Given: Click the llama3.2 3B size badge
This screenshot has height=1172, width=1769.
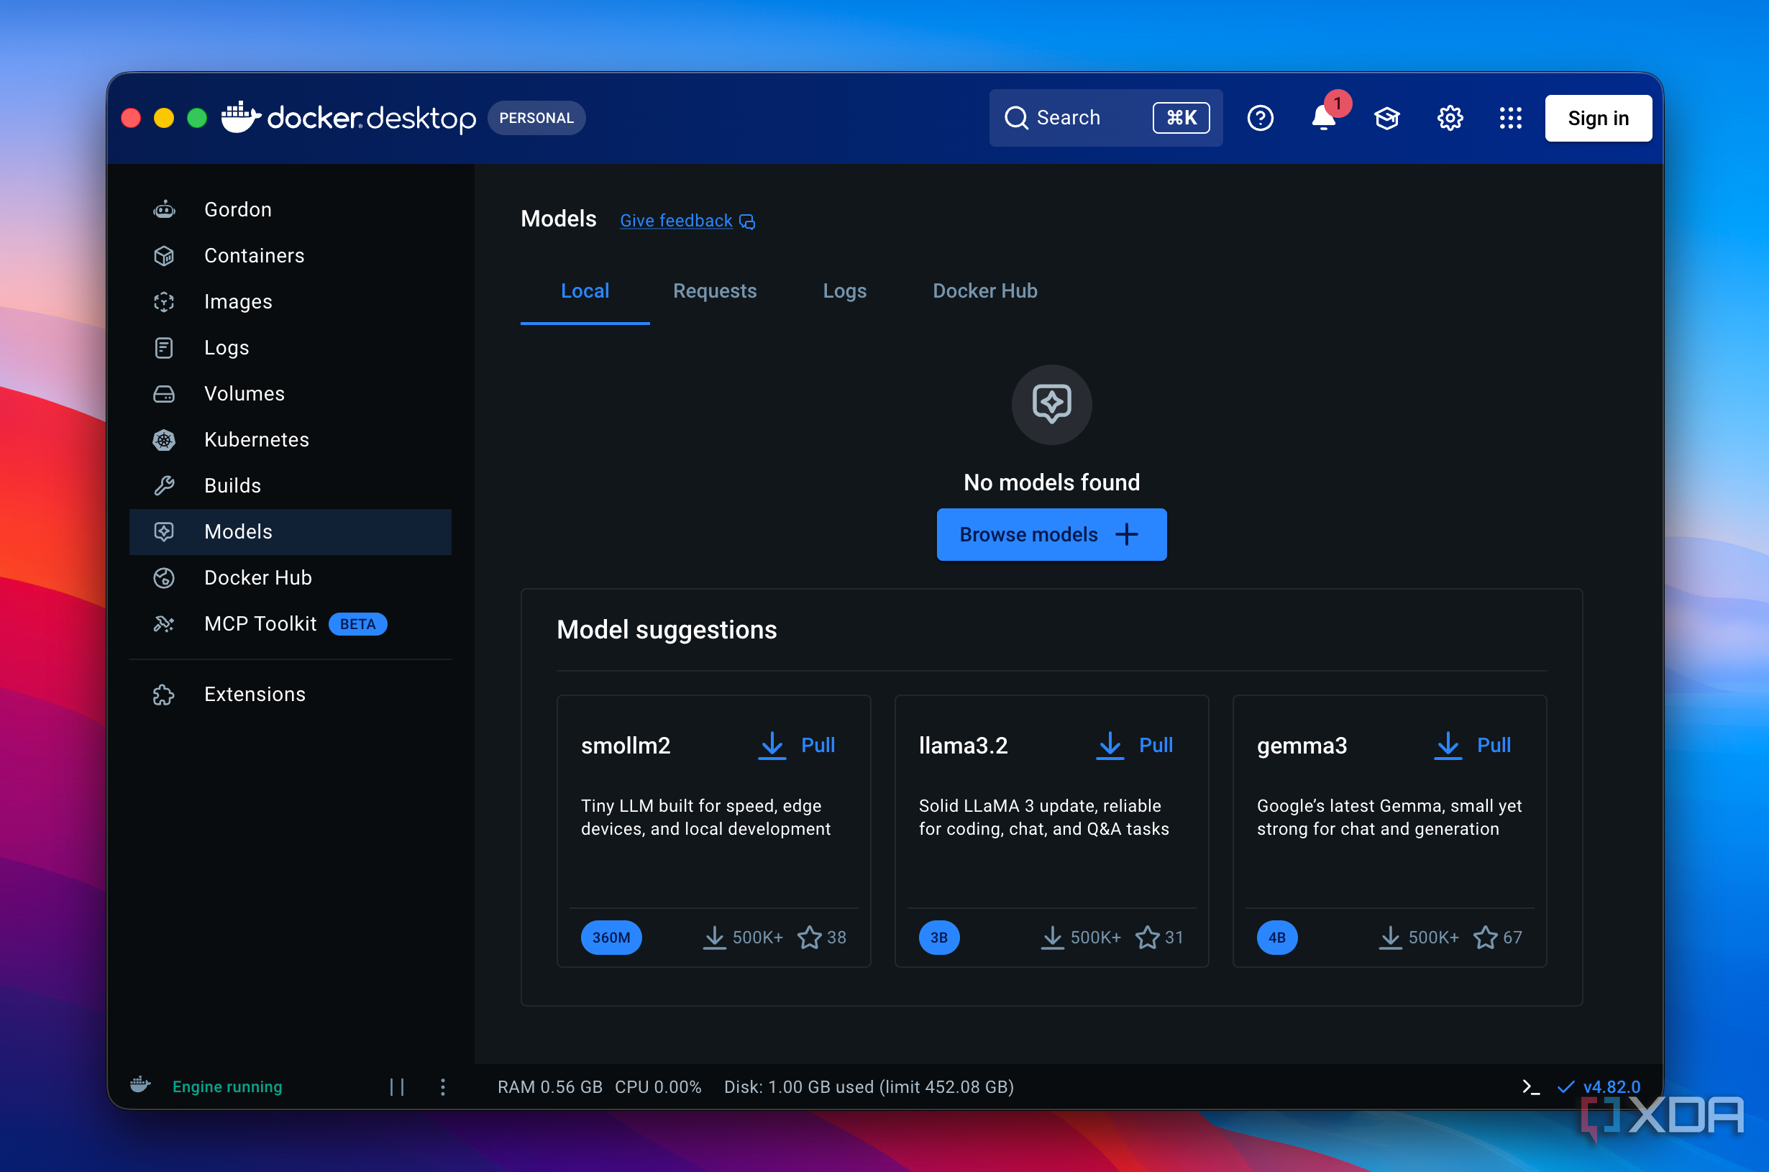Looking at the screenshot, I should click(x=938, y=938).
